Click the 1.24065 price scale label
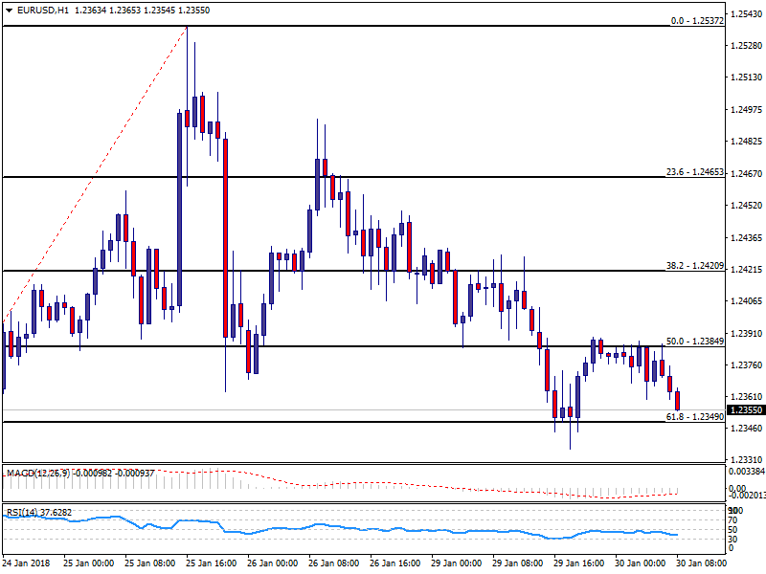The width and height of the screenshot is (766, 574). pos(747,301)
